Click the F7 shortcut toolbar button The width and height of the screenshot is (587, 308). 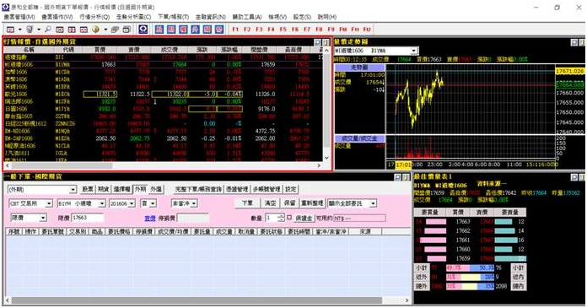click(307, 30)
